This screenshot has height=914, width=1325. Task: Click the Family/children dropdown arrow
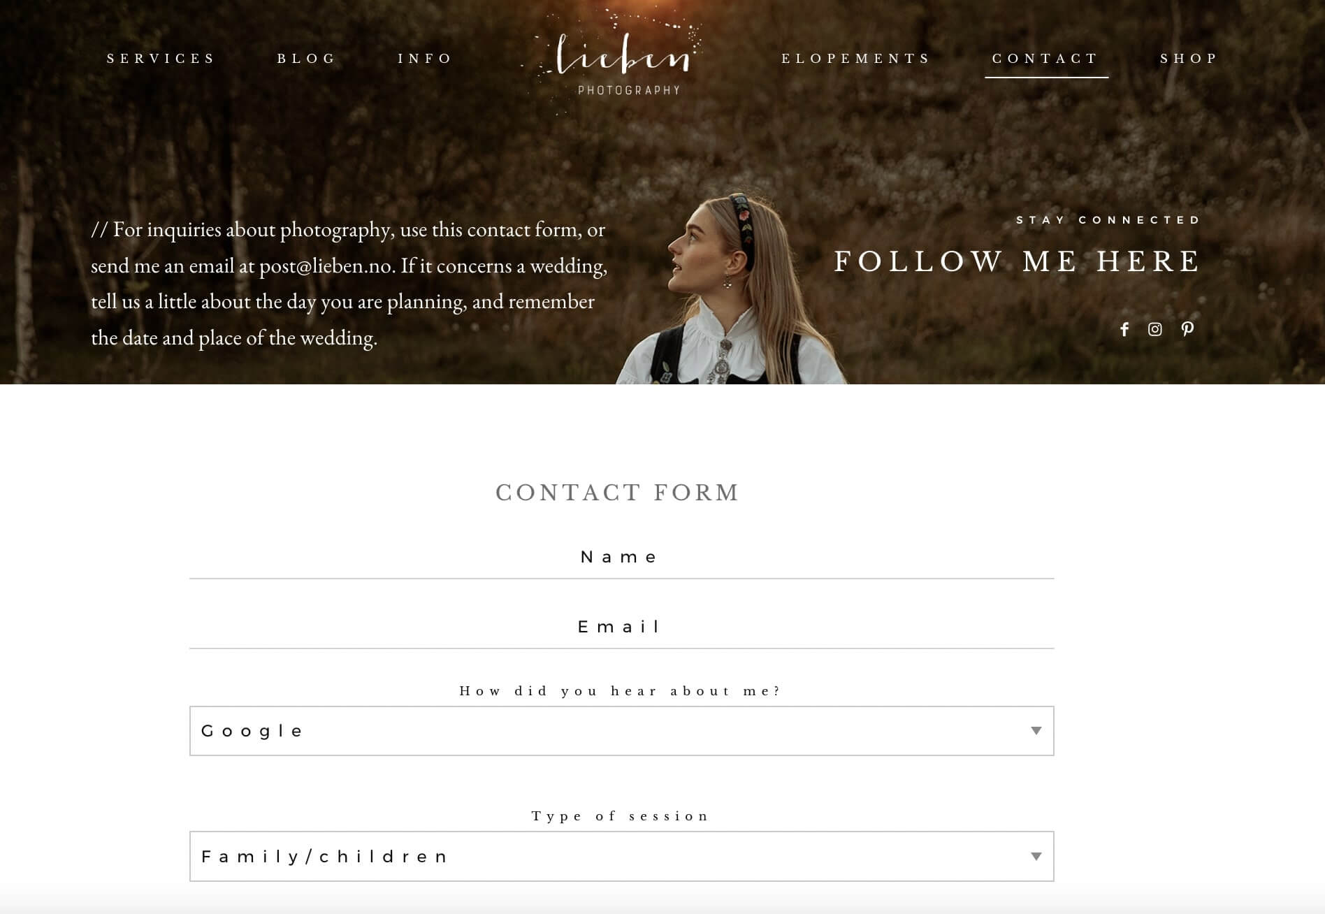point(1036,857)
